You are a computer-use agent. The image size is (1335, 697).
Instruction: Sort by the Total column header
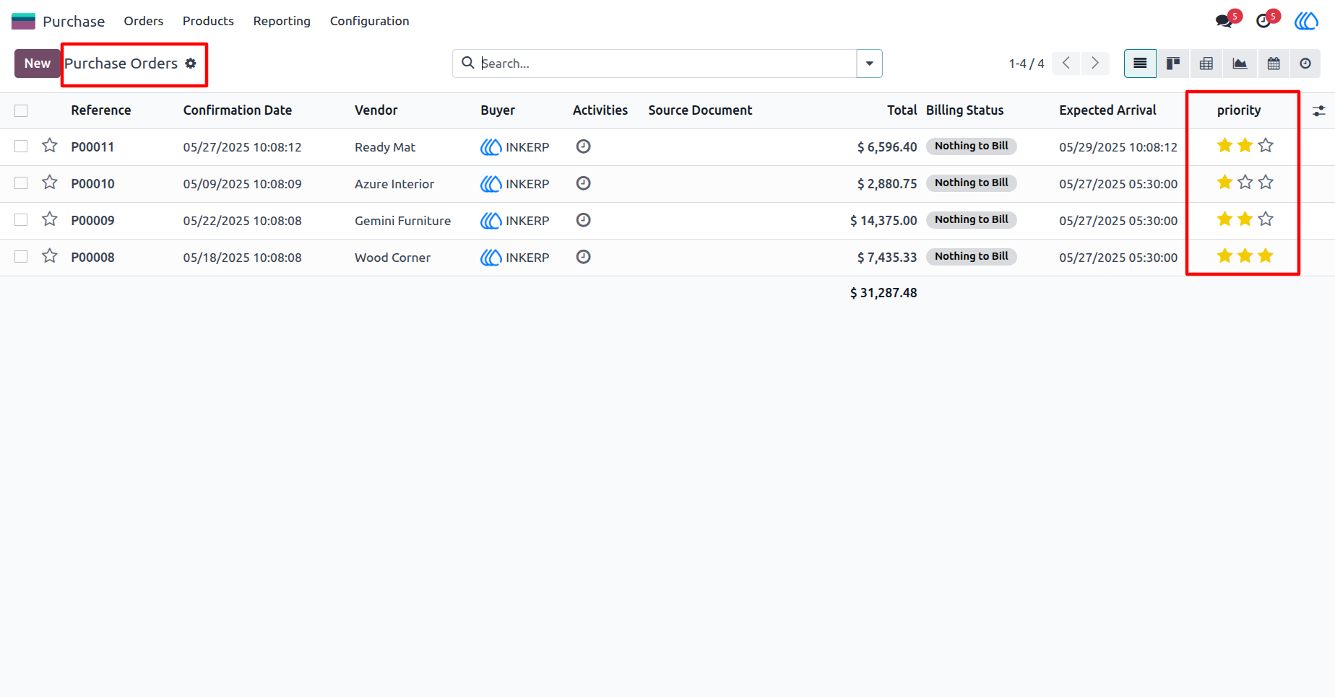click(902, 110)
